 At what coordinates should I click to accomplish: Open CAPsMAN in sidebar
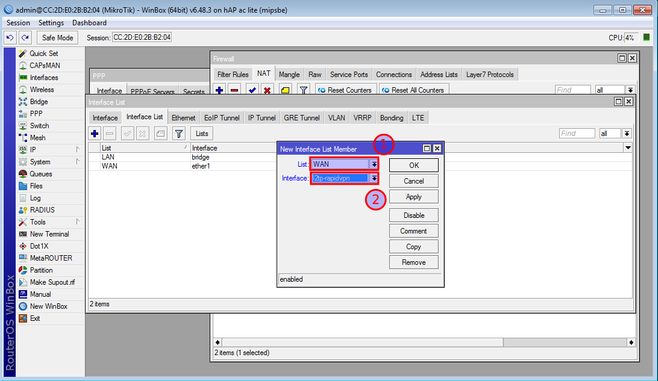click(x=45, y=66)
